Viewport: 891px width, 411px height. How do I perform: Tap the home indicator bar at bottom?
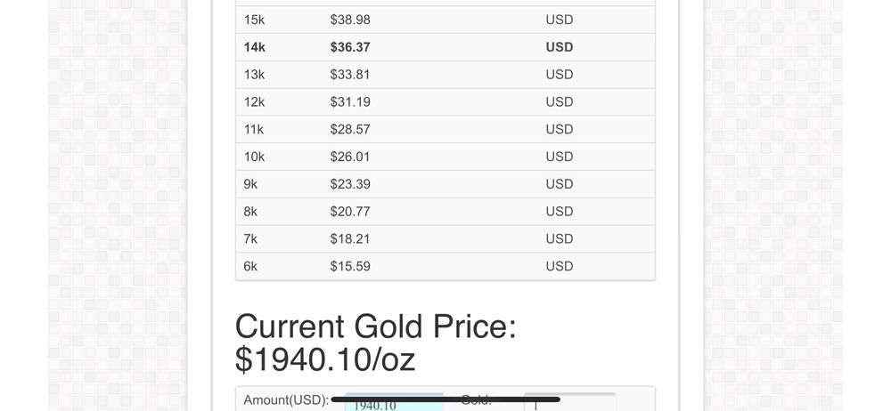click(445, 399)
